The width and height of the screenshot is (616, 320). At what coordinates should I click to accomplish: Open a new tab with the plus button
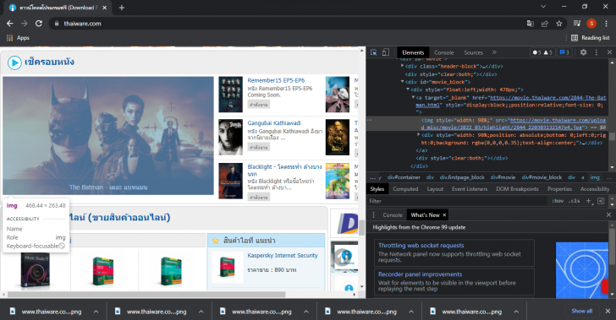click(x=121, y=8)
